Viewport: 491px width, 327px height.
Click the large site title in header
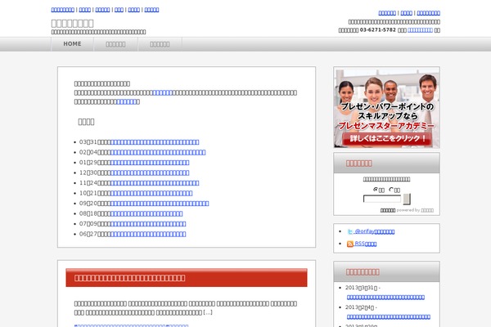click(x=72, y=23)
